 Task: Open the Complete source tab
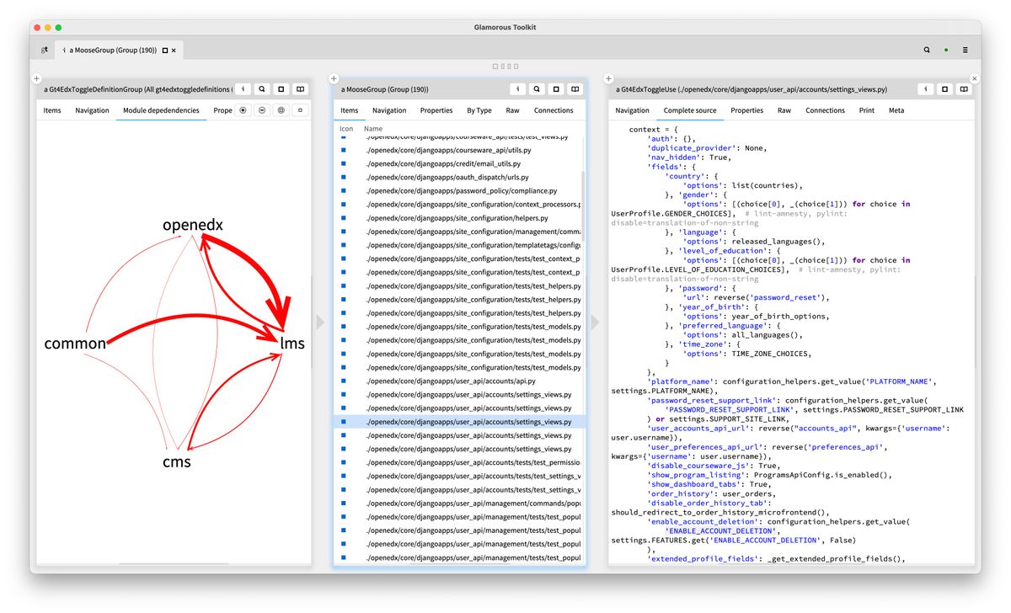pos(690,110)
